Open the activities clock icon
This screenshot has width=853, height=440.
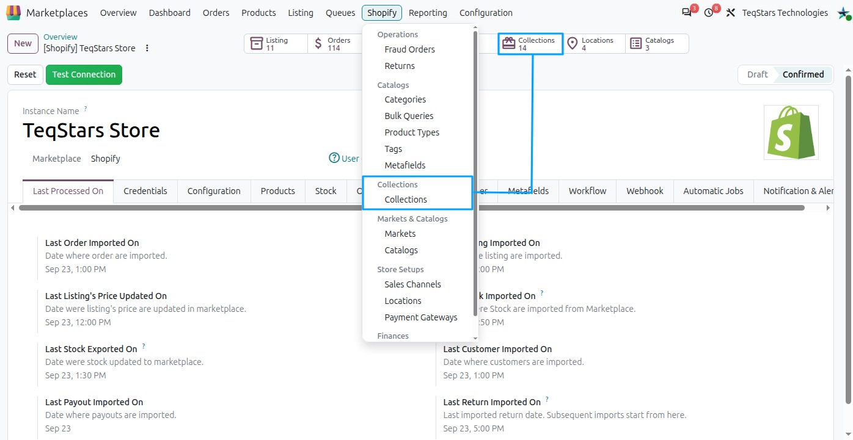709,12
